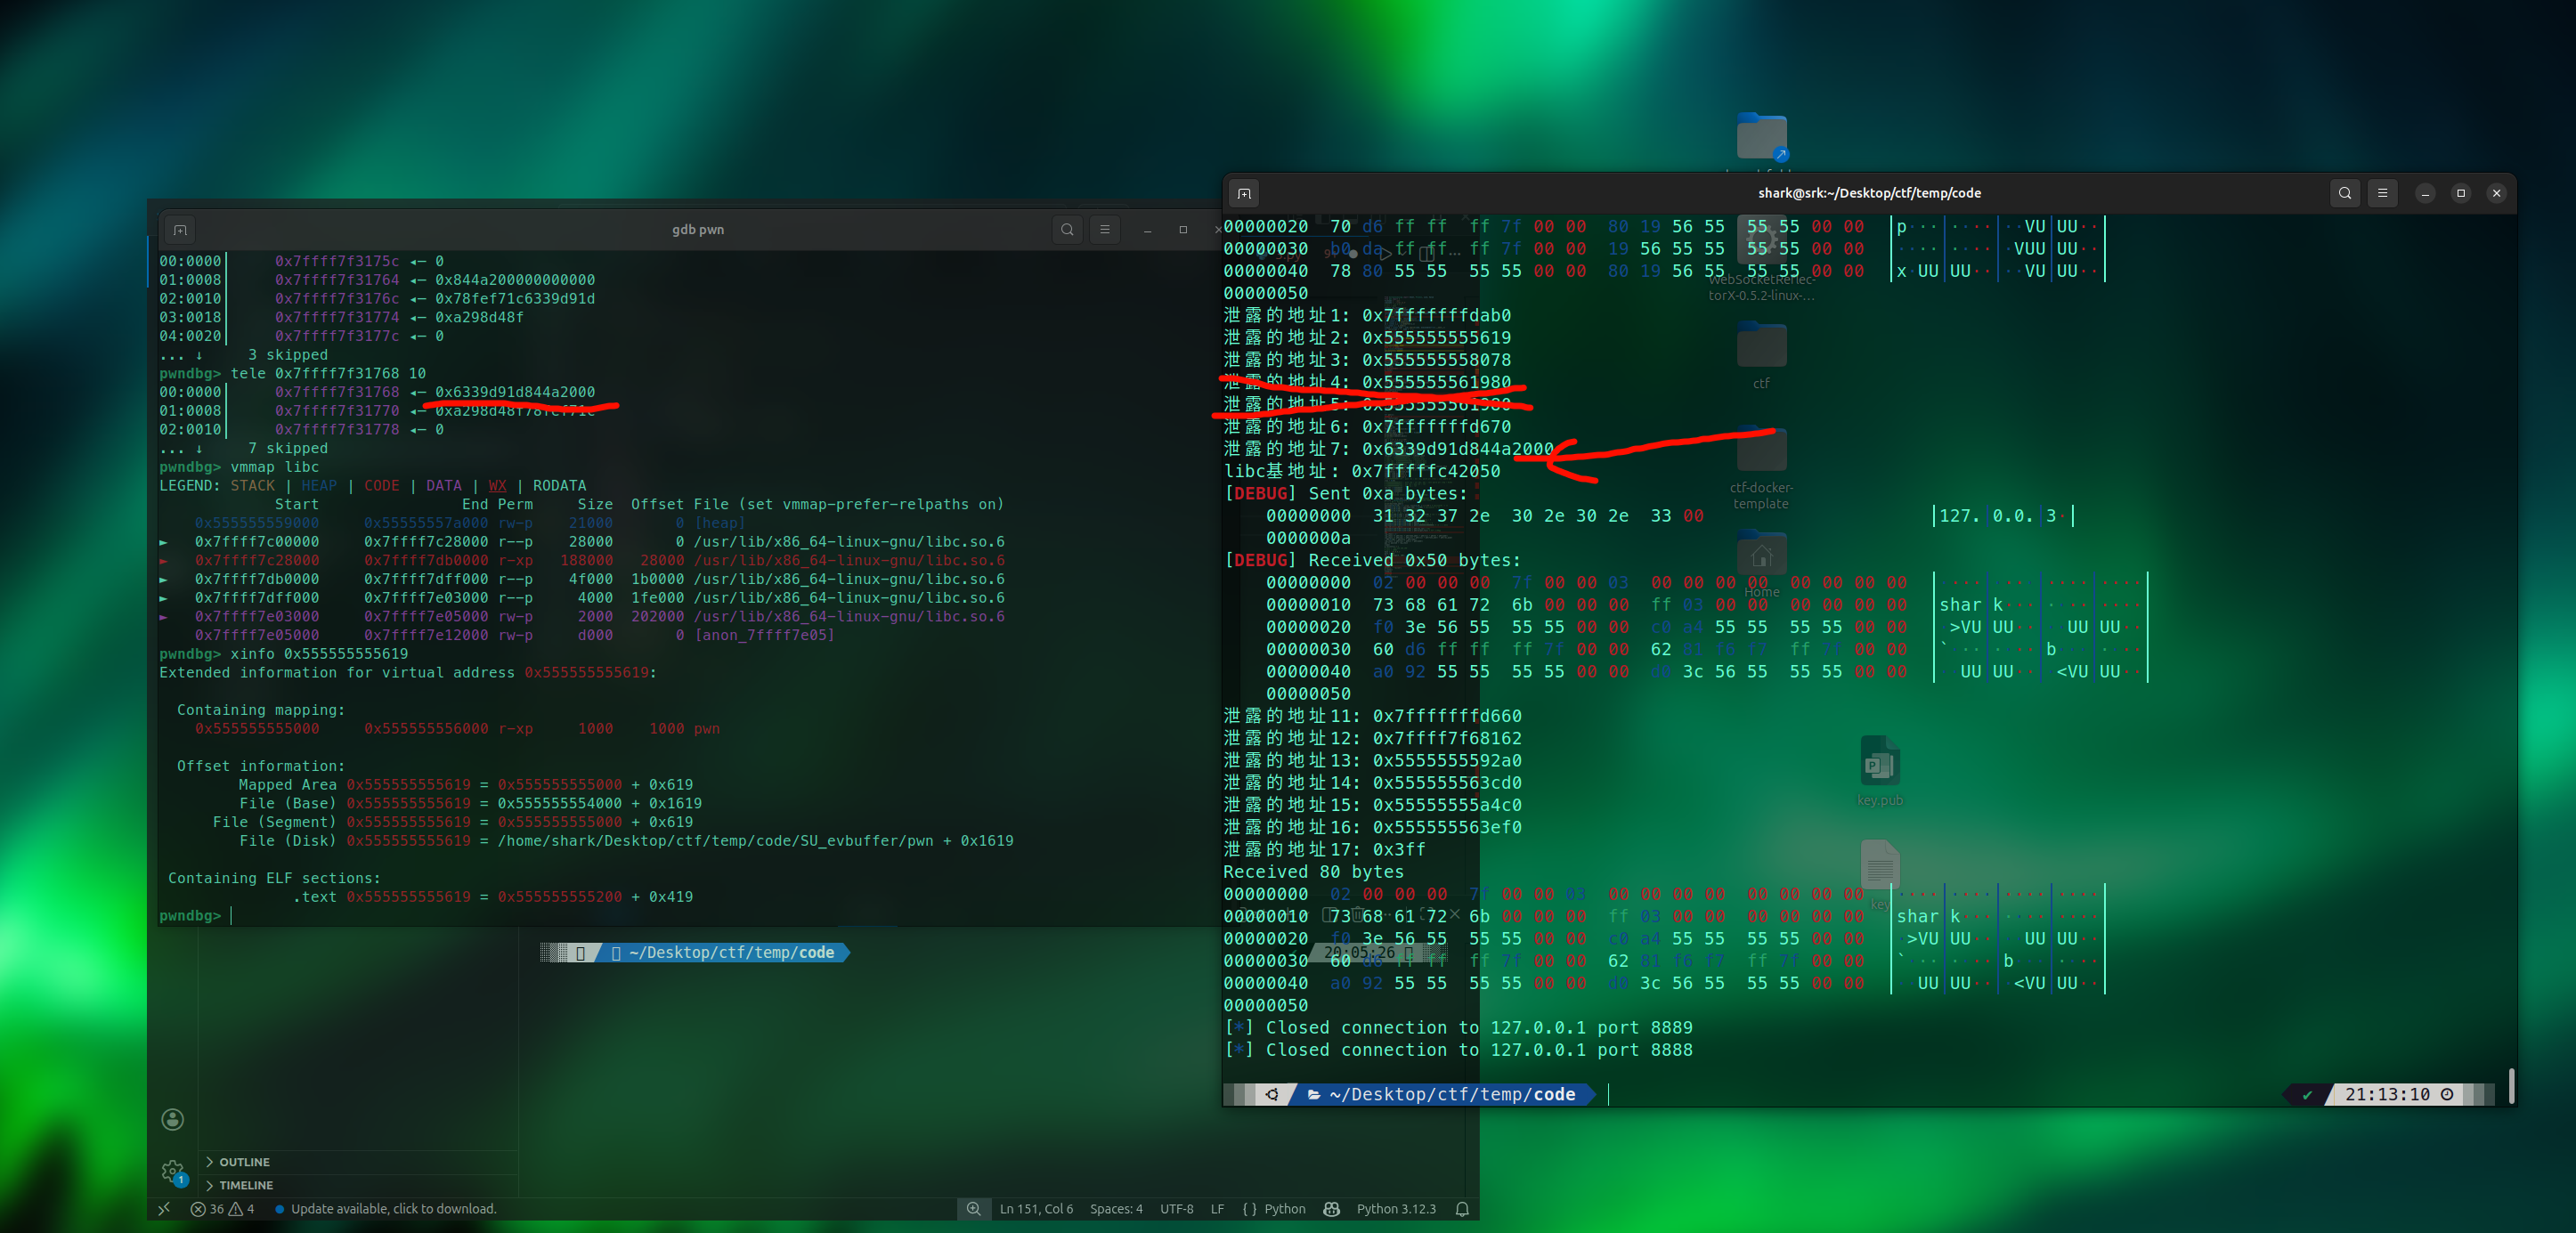Screen dimensions: 2576x1233
Task: Click the 'xinfo 0x555555555619' command in gdb
Action: click(283, 654)
